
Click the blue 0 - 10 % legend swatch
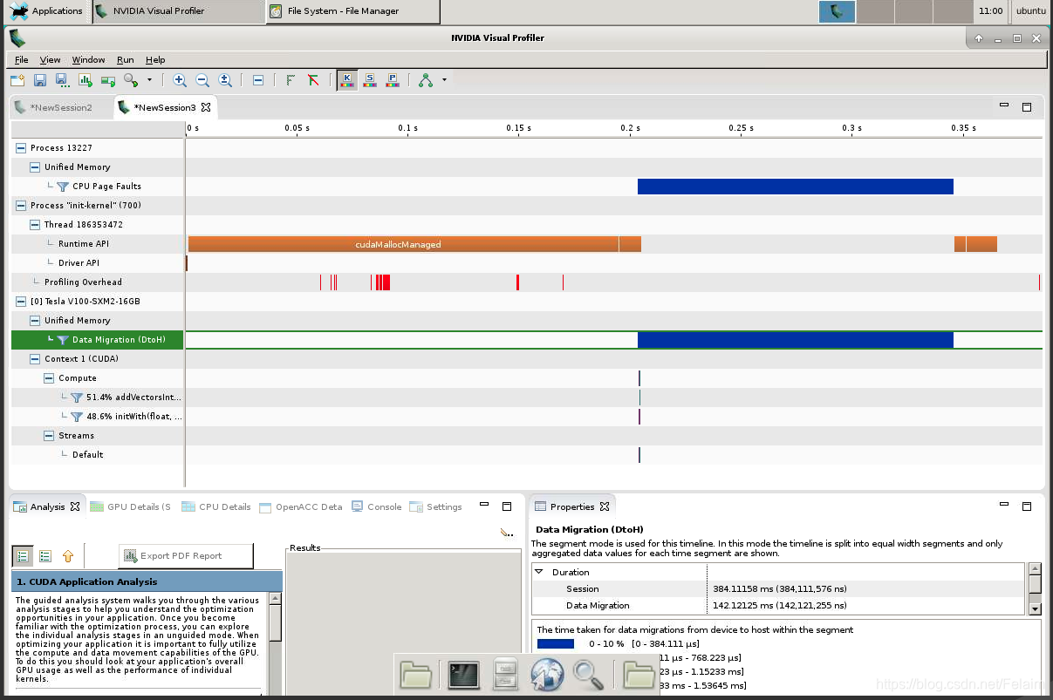coord(556,643)
